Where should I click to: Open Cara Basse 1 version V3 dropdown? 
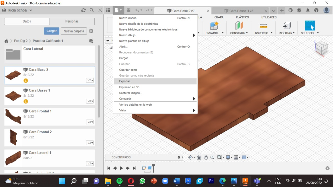click(90, 101)
